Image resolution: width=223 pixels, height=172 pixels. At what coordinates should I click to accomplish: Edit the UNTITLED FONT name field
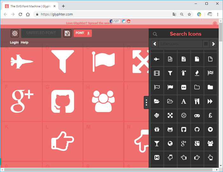(41, 33)
